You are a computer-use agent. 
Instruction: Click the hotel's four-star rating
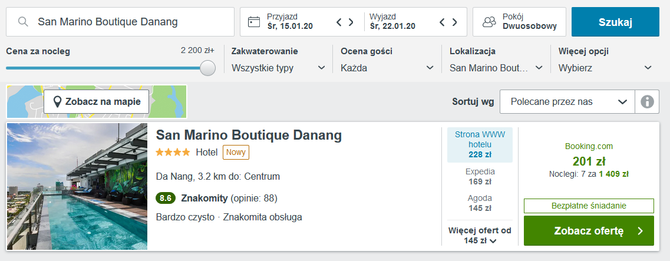(173, 152)
